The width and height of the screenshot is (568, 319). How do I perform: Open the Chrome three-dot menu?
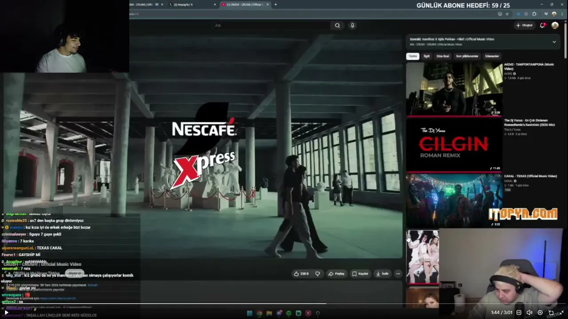tap(562, 14)
